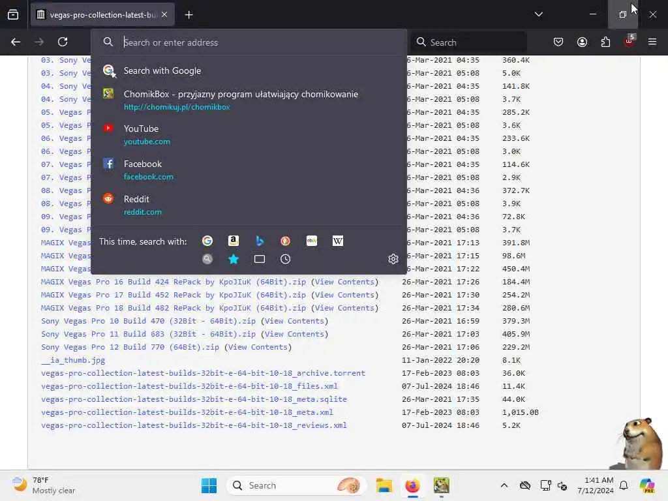The width and height of the screenshot is (668, 501).
Task: Open the clock showing 1:41 AM
Action: 596,485
